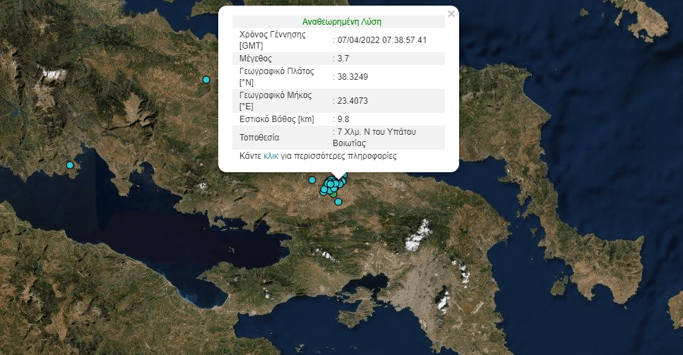The image size is (683, 355).
Task: Click the magnitude value 3.7
Action: 343,59
